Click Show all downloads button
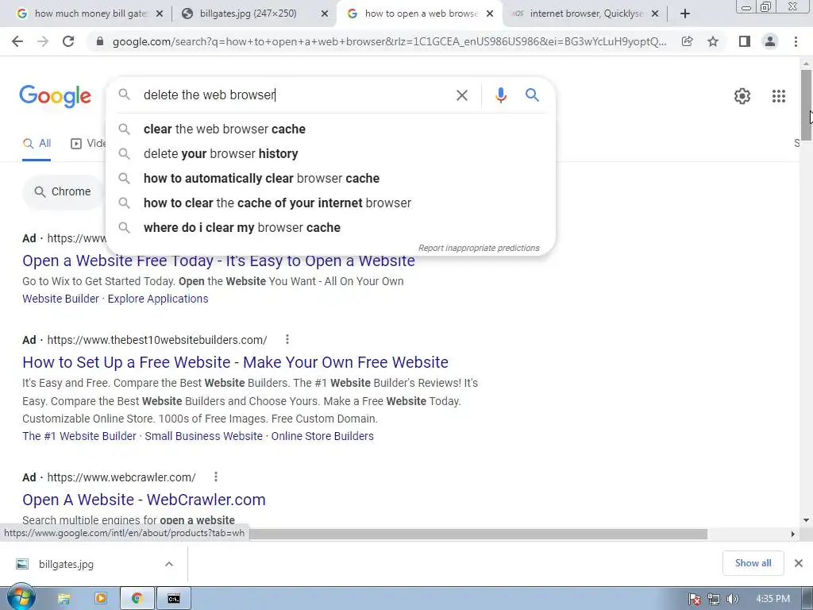The width and height of the screenshot is (813, 610). [x=753, y=563]
